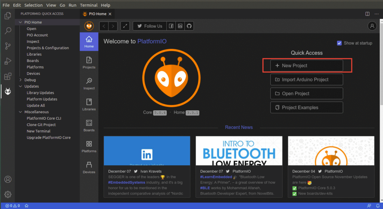Image resolution: width=383 pixels, height=209 pixels.
Task: Open notifications bell in status bar
Action: (378, 206)
